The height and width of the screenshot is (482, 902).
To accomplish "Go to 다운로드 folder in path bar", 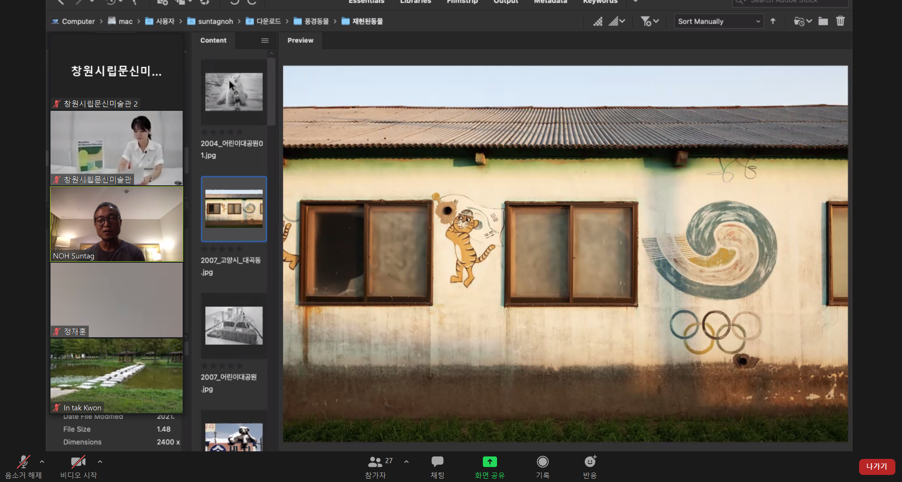I will 263,21.
